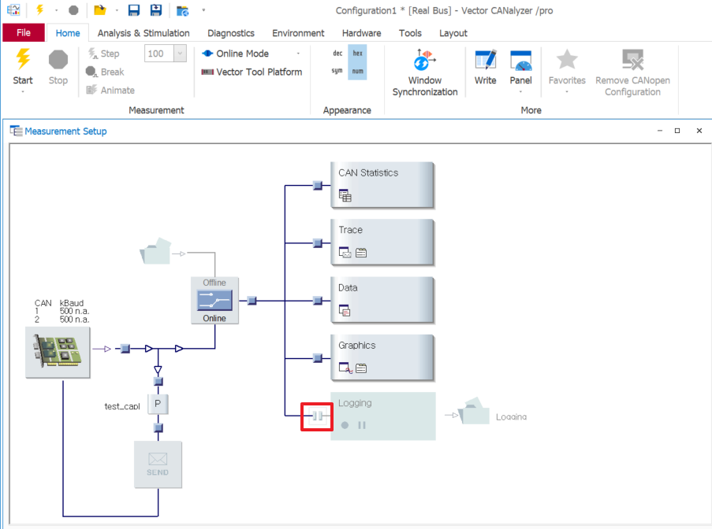
Task: Click the Animate button
Action: (x=110, y=90)
